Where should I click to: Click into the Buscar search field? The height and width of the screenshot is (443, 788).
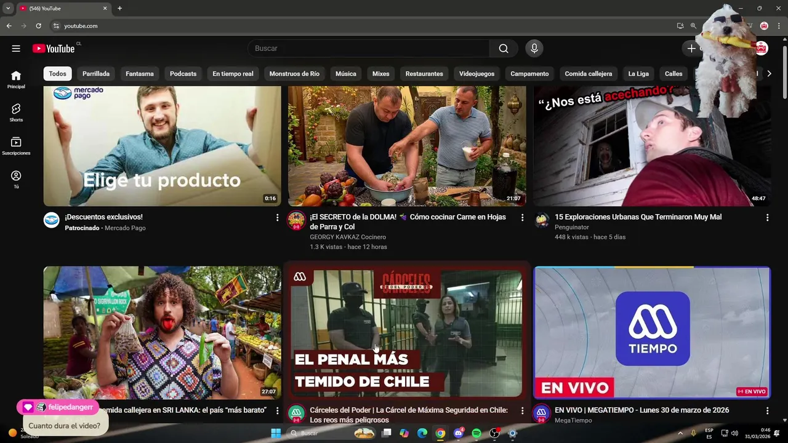pyautogui.click(x=369, y=49)
